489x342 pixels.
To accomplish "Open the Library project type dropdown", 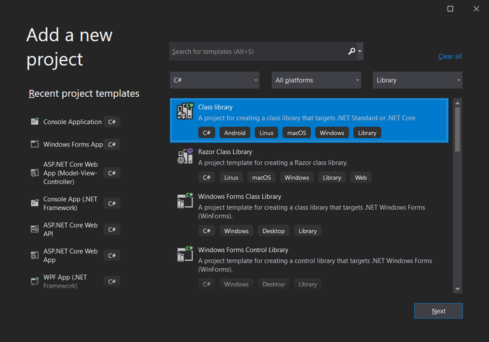I will click(417, 80).
